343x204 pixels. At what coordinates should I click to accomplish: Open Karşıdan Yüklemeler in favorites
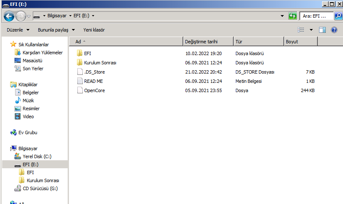coord(42,53)
